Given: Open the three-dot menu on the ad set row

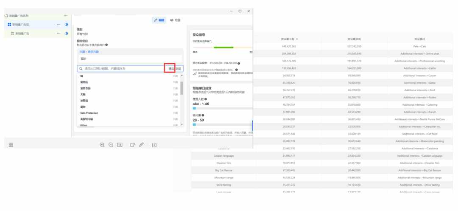Looking at the screenshot, I should [x=59, y=25].
